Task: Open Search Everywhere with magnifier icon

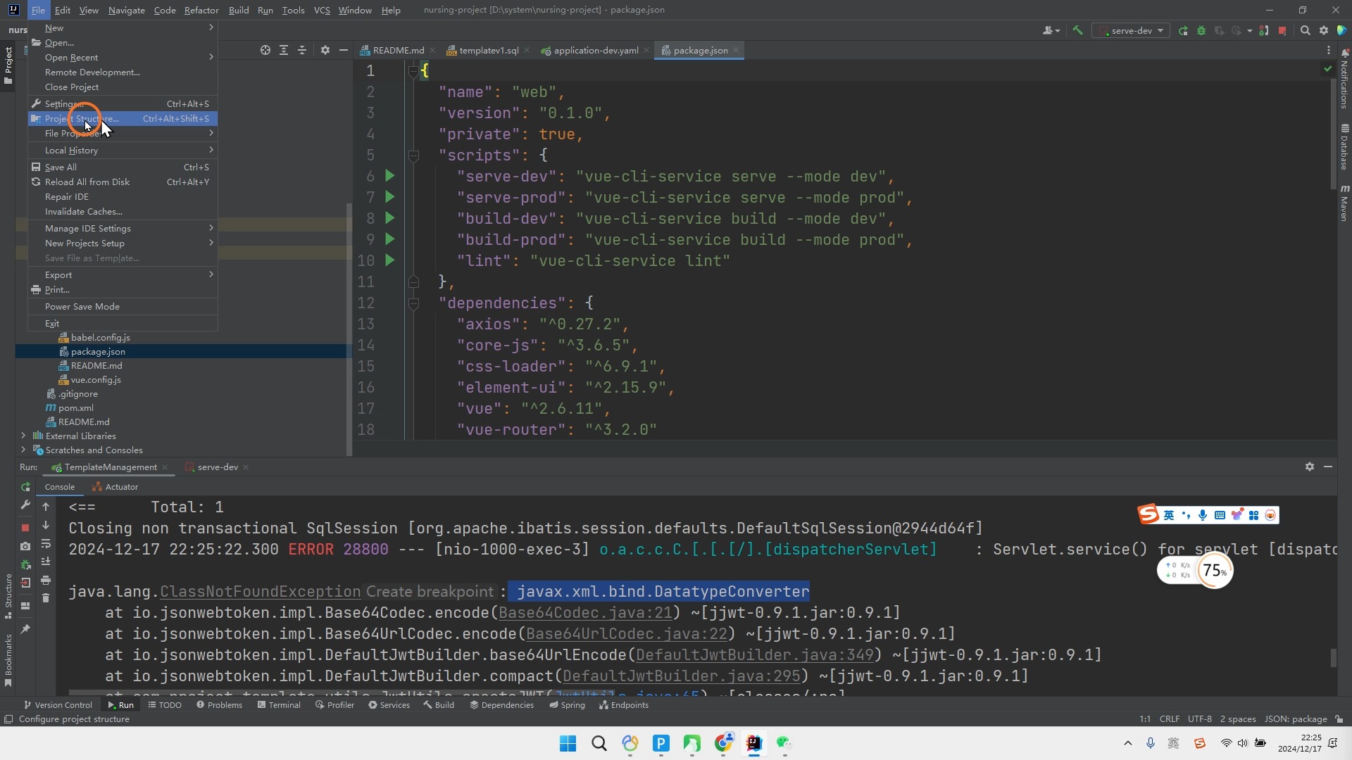Action: (x=1306, y=30)
